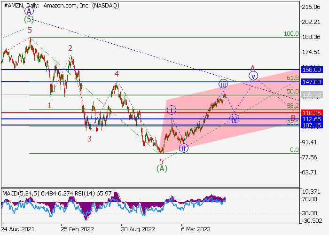329x235 pixels.
Task: Click the red wave 5 label at the peak
Action: pyautogui.click(x=30, y=31)
